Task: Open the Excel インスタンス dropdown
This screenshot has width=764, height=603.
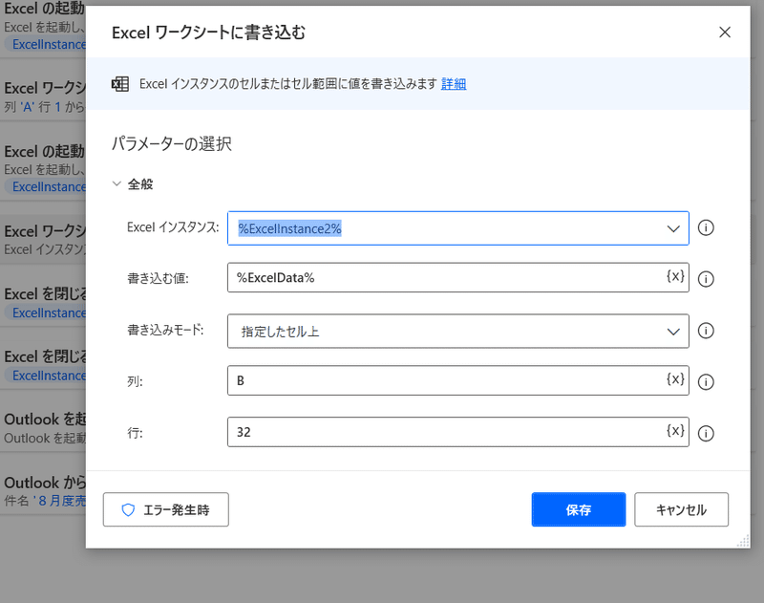Action: coord(458,228)
